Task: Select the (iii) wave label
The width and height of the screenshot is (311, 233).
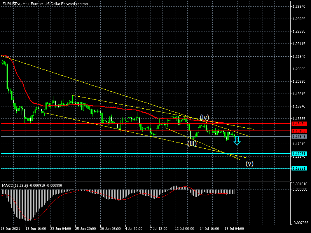Action: [192, 143]
